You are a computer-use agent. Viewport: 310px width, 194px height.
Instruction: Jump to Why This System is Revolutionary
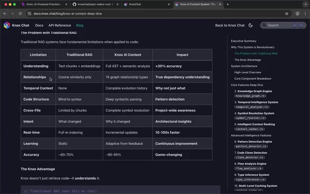click(x=252, y=47)
